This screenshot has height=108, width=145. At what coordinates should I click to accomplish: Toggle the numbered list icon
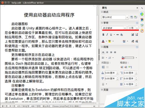tap(110, 58)
